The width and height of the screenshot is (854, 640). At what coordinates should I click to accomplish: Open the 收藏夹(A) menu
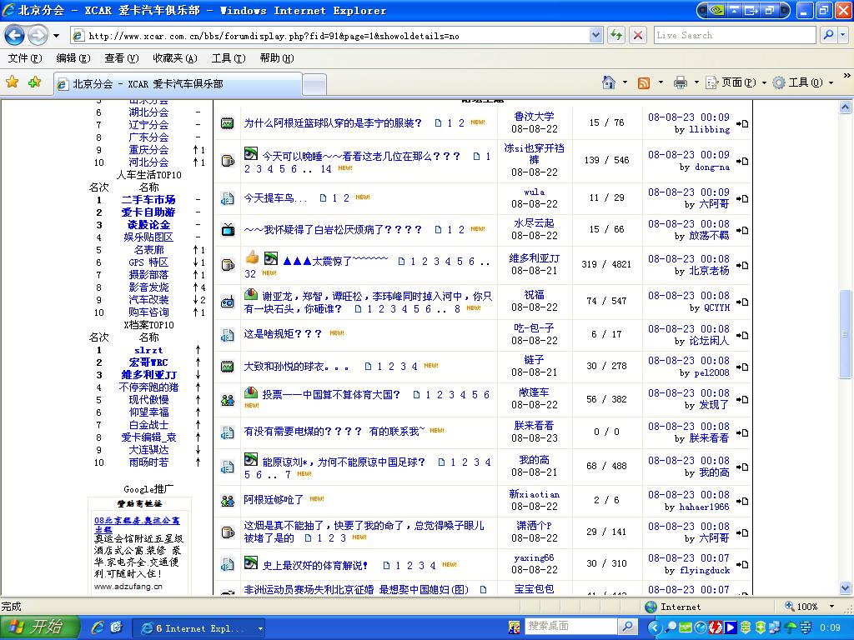(174, 58)
